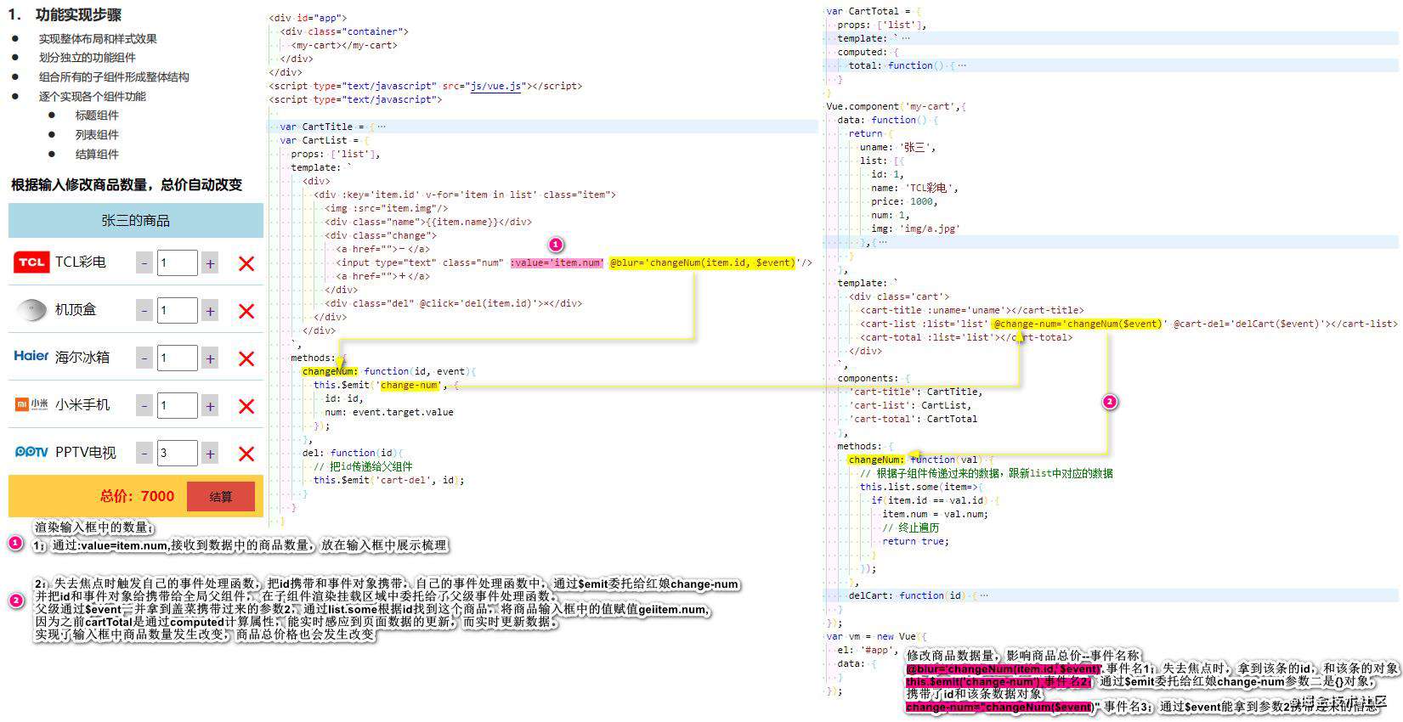
Task: Click the 张三的商品 cart title bar
Action: pos(136,221)
